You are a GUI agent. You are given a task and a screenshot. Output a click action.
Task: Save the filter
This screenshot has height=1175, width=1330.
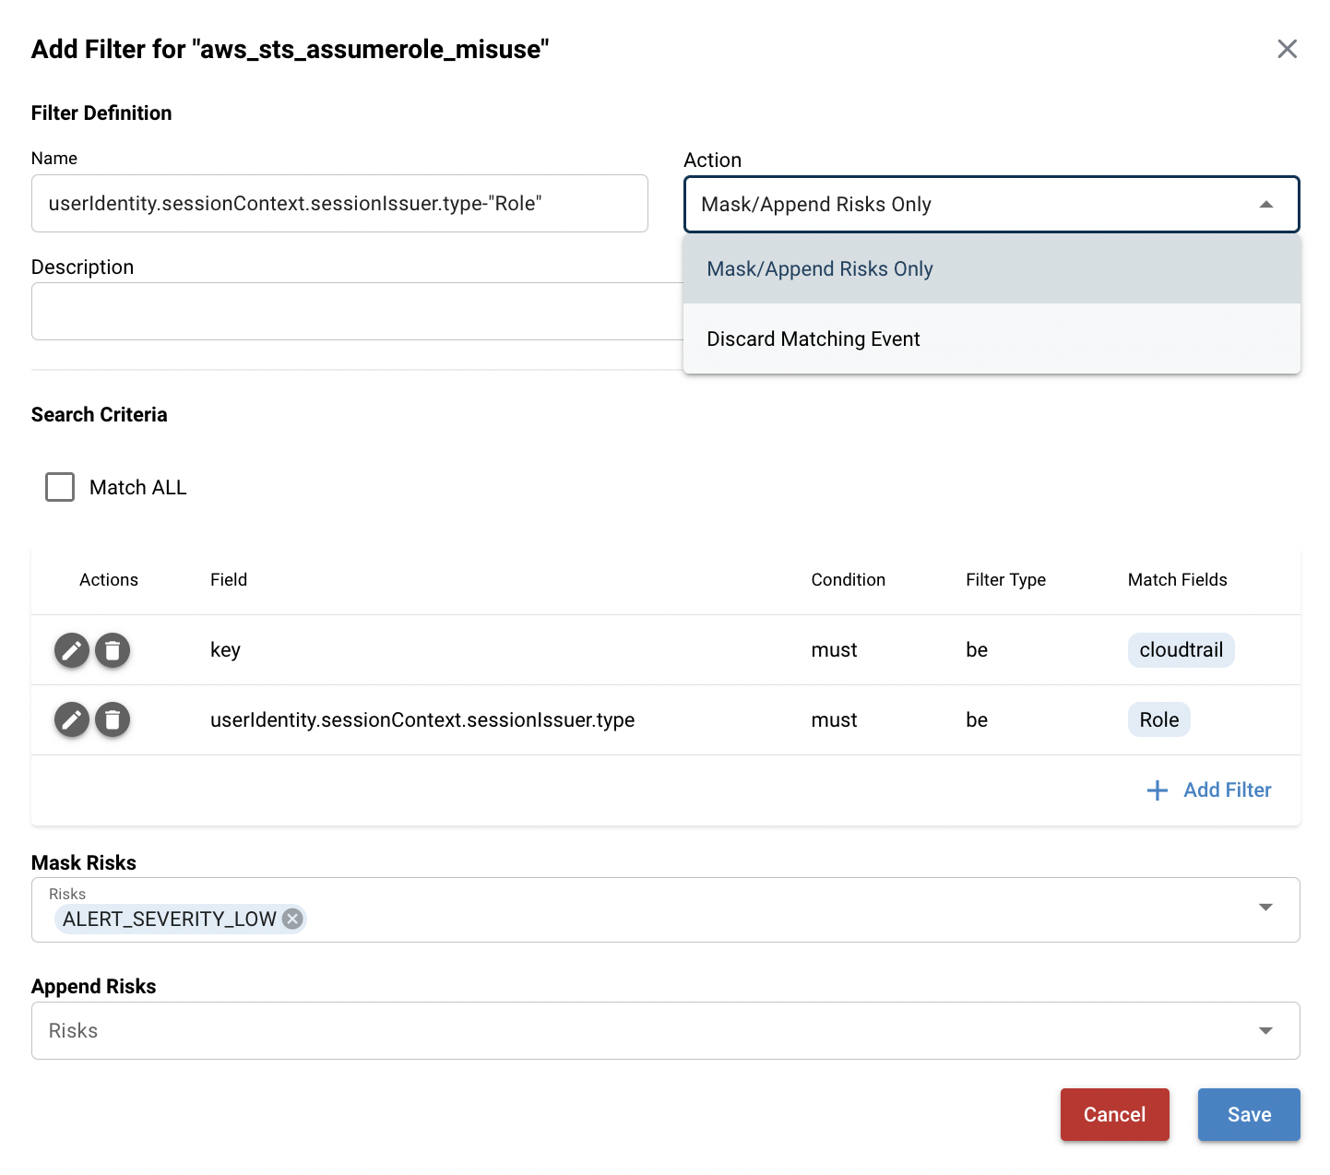(x=1248, y=1114)
